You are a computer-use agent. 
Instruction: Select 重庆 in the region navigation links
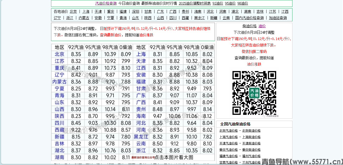click(111, 11)
